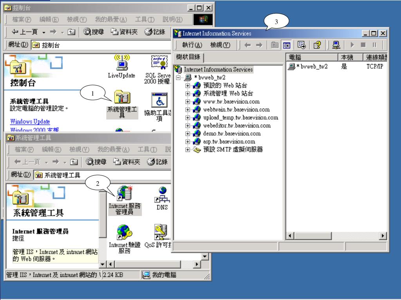Click back button dropdown arrow in 控制台

tap(44, 32)
